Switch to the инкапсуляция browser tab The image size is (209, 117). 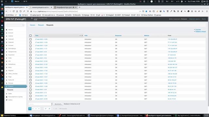[x=40, y=7]
